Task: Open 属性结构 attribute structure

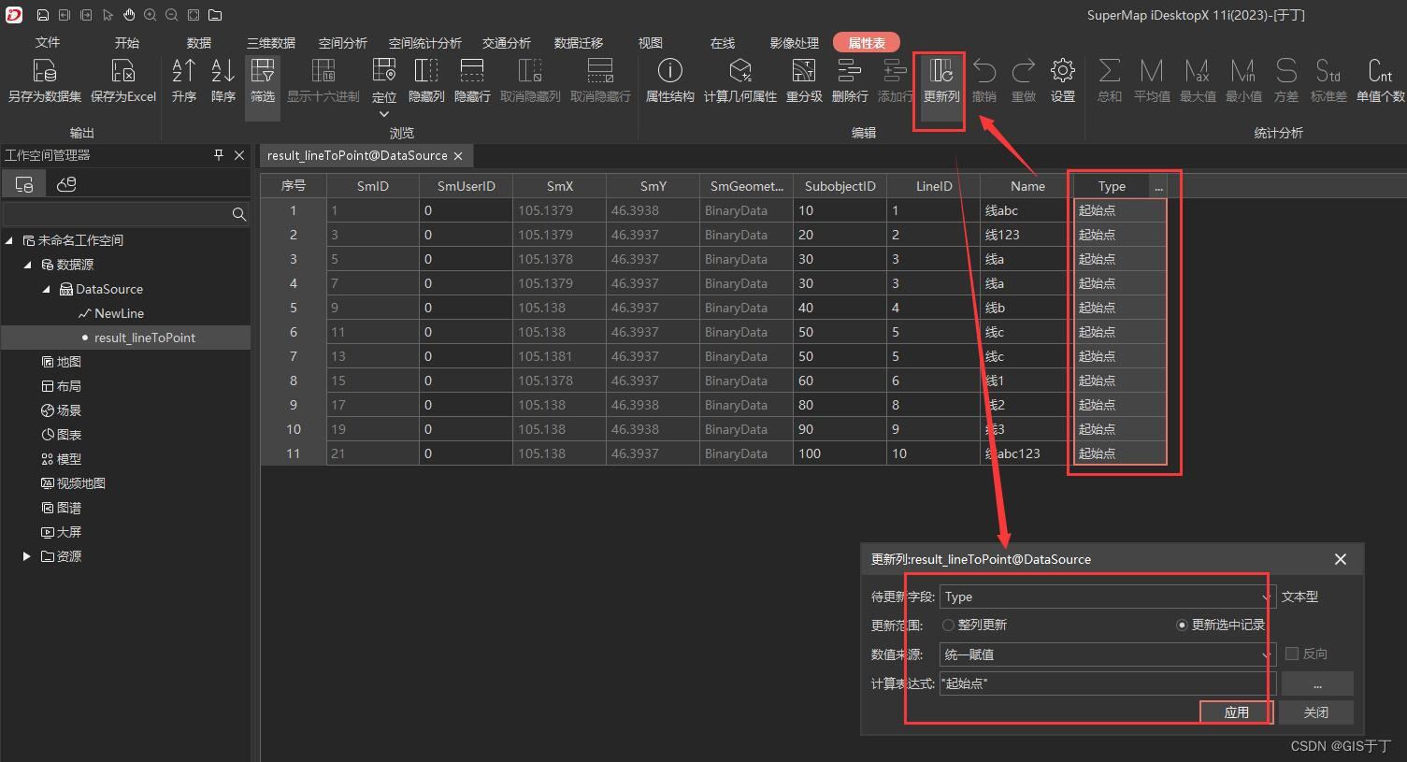Action: (670, 80)
